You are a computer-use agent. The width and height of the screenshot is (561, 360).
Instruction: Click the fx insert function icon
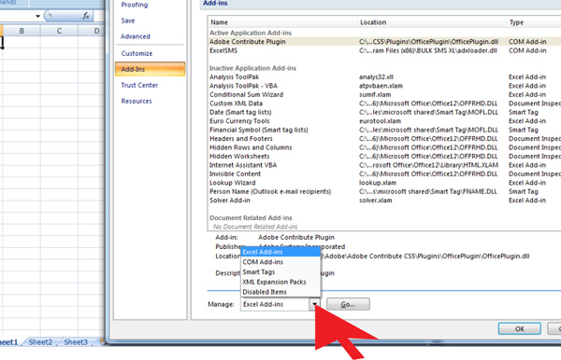(x=86, y=16)
